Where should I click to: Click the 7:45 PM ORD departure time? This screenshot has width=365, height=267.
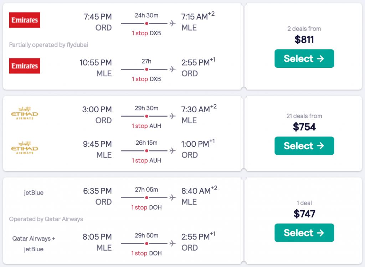coord(97,16)
